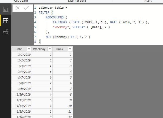The image size is (163, 118).
Task: Select cell with date 1/14/2019
Action: pyautogui.click(x=22, y=106)
